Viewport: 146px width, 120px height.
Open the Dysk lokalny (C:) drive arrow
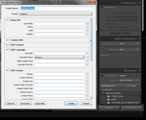click(x=138, y=86)
